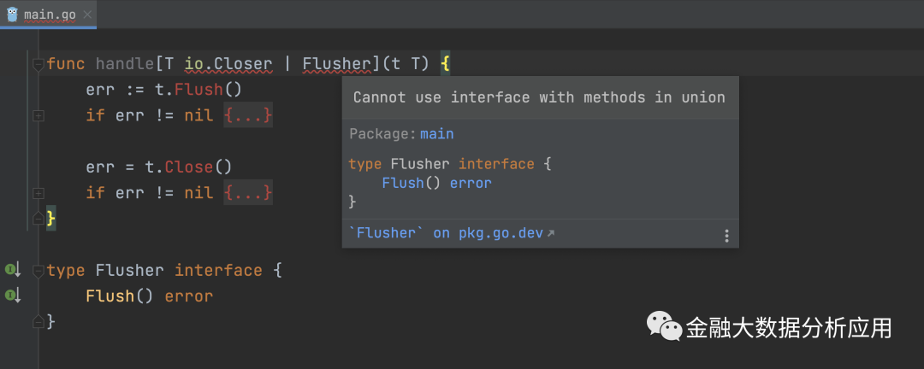The height and width of the screenshot is (369, 924).
Task: Collapse the Flusher interface fold marker
Action: [38, 271]
